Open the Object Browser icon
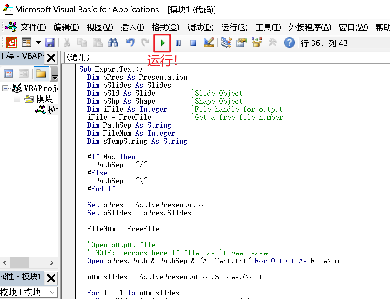Screen dimensions: 390x299 pyautogui.click(x=257, y=43)
